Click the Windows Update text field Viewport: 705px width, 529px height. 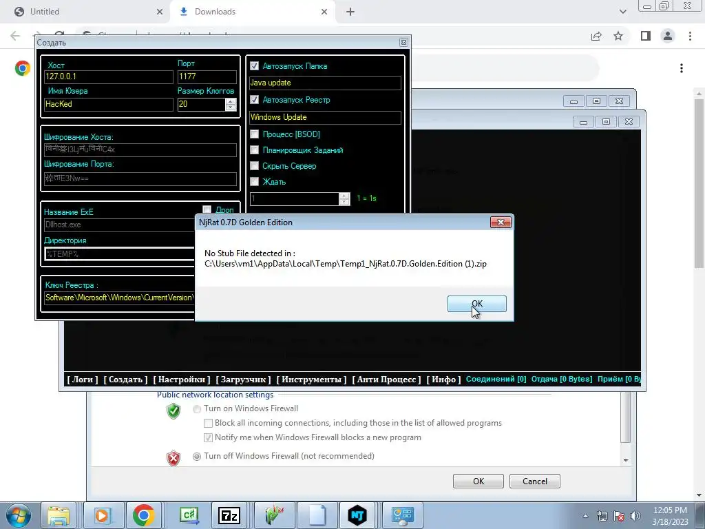(325, 117)
